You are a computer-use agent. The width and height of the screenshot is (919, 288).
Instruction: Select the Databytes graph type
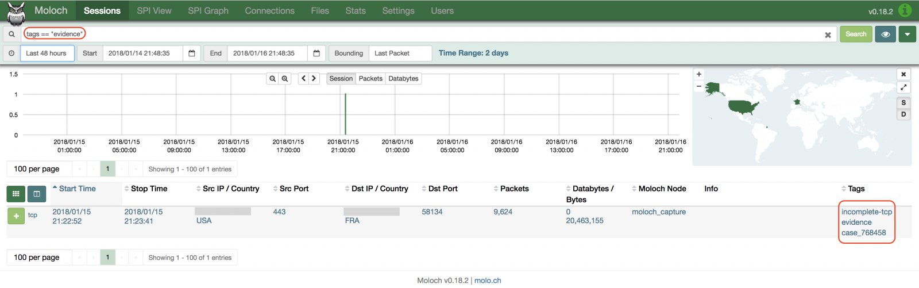coord(403,79)
